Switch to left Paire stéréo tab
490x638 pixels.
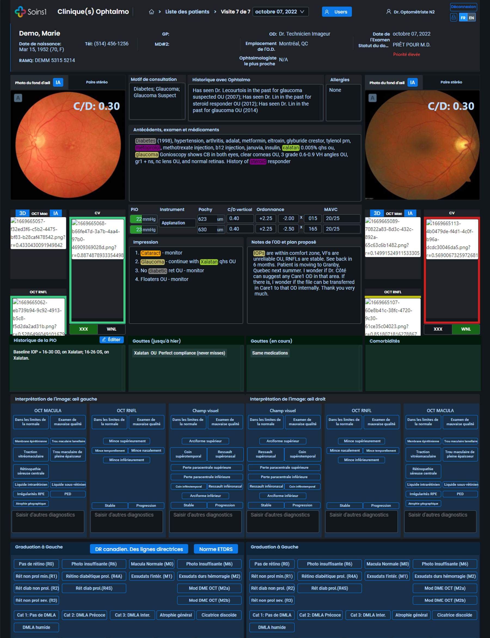97,82
